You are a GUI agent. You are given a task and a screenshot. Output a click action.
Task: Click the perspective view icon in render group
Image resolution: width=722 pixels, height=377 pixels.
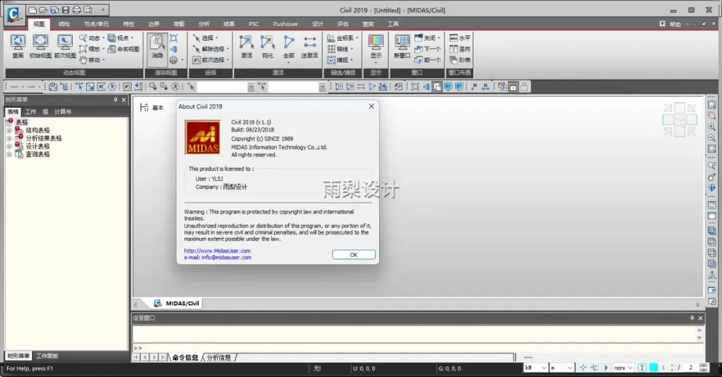tap(174, 49)
